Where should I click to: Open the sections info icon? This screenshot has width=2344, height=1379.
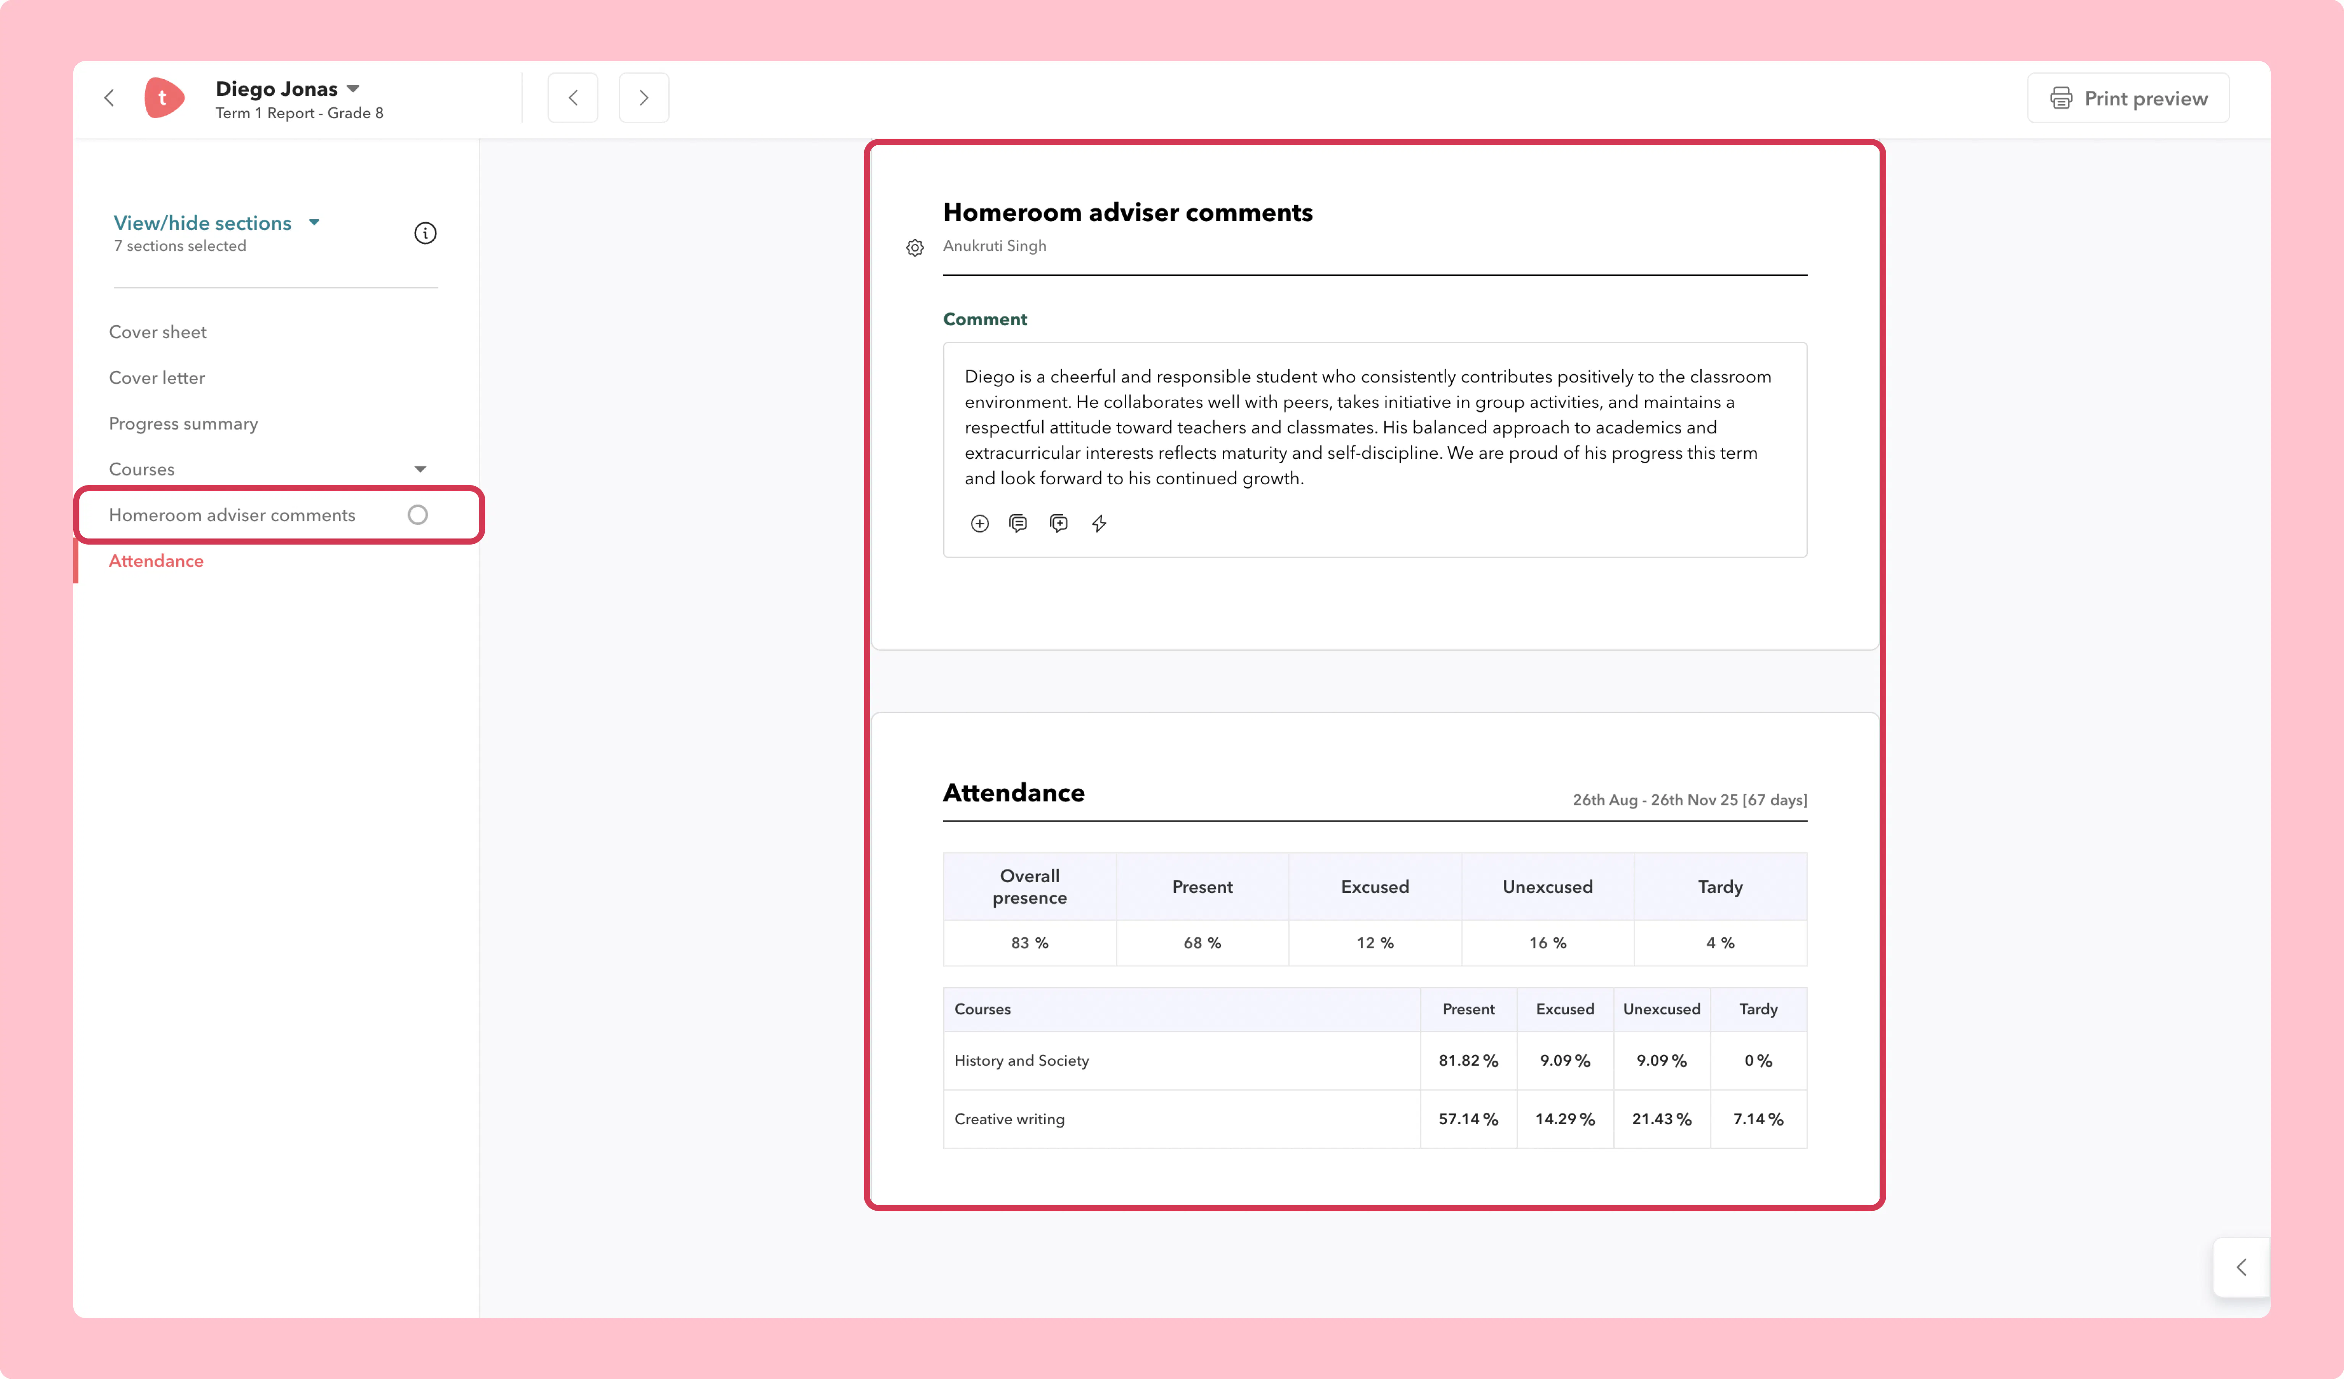point(425,233)
